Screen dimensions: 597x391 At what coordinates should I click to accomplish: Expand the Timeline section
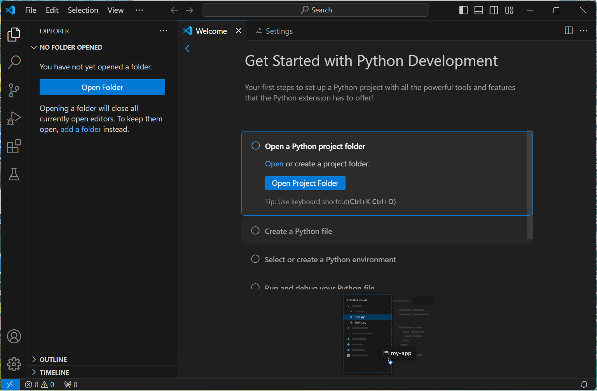103,372
